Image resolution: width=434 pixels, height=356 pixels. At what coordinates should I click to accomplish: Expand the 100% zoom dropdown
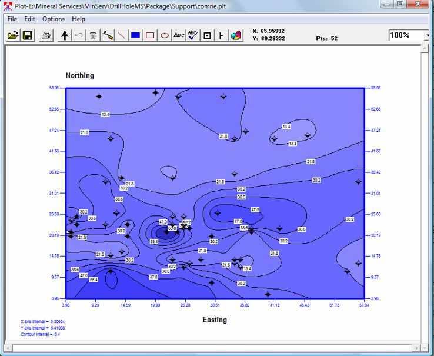(x=426, y=35)
